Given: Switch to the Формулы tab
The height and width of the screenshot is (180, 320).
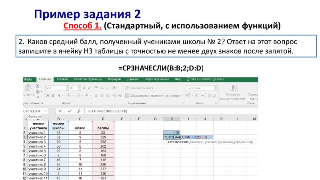Looking at the screenshot, I should [114, 79].
